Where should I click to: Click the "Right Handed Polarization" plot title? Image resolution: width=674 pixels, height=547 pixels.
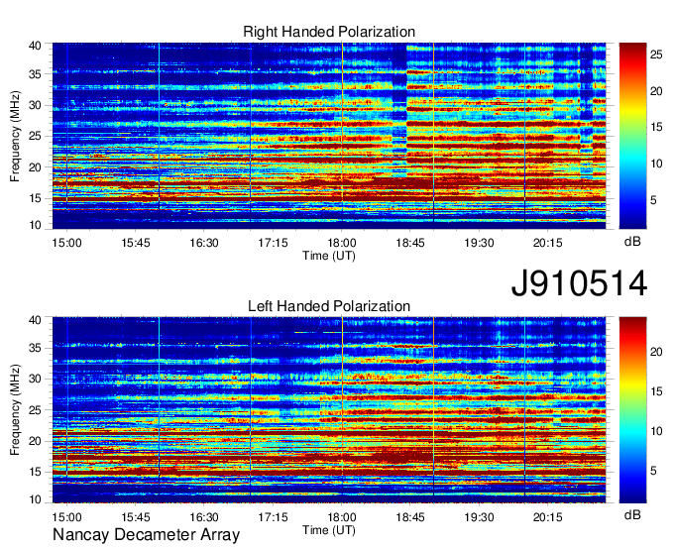click(x=329, y=32)
